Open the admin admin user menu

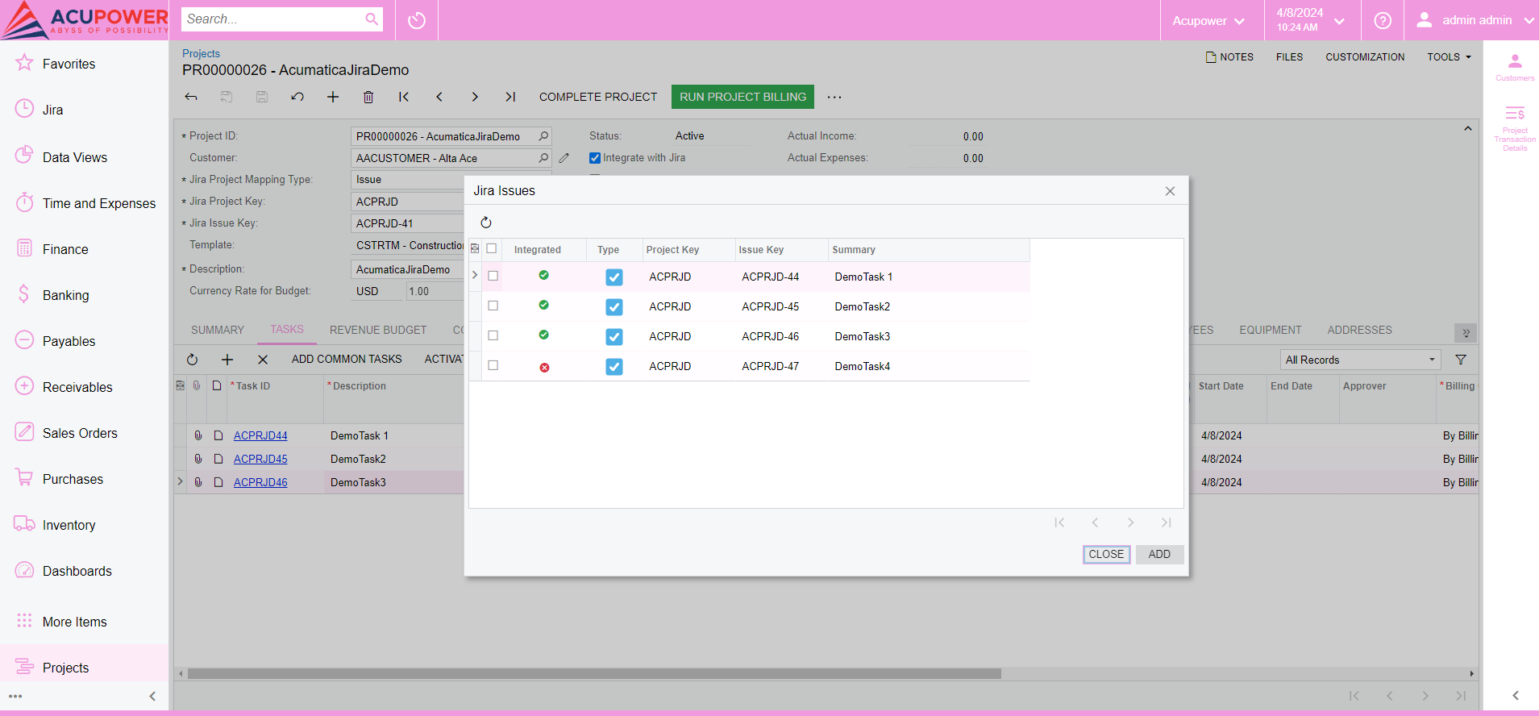[1474, 20]
